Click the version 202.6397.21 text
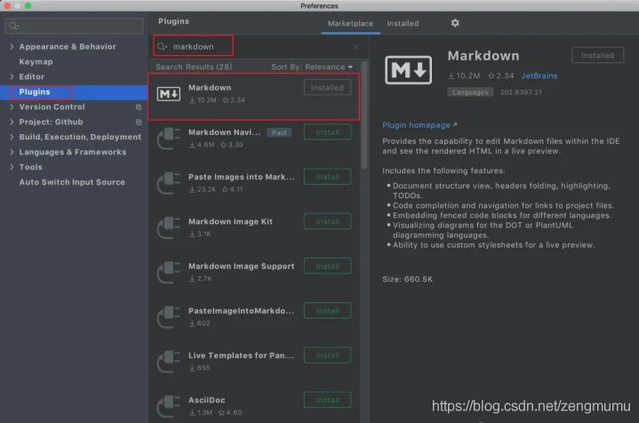This screenshot has width=639, height=423. coord(521,92)
